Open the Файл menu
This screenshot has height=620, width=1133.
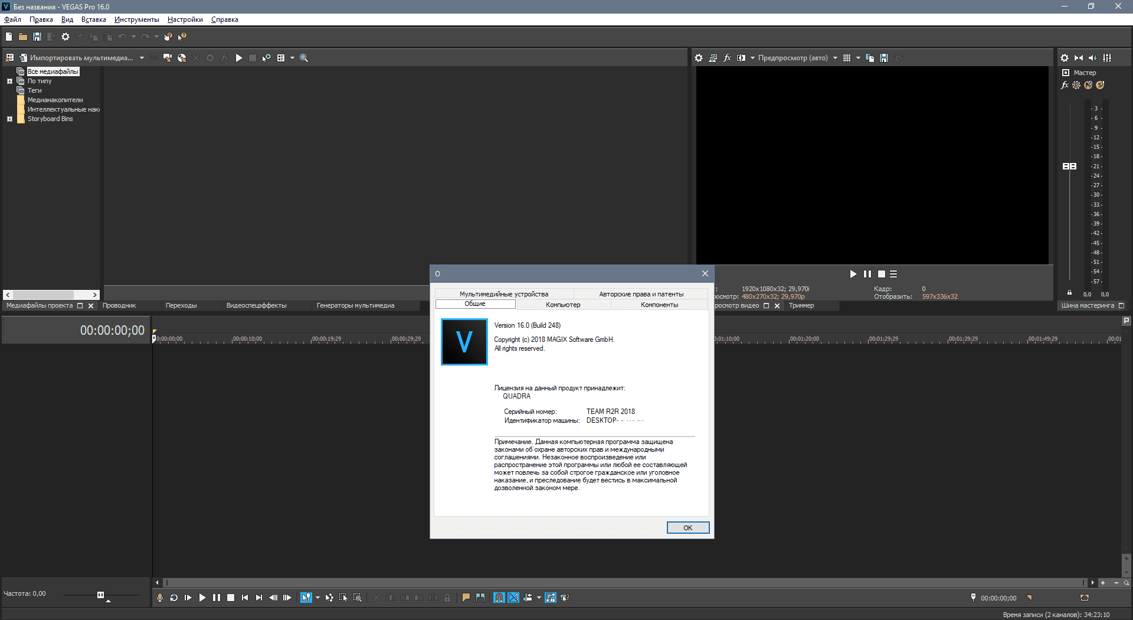[12, 19]
